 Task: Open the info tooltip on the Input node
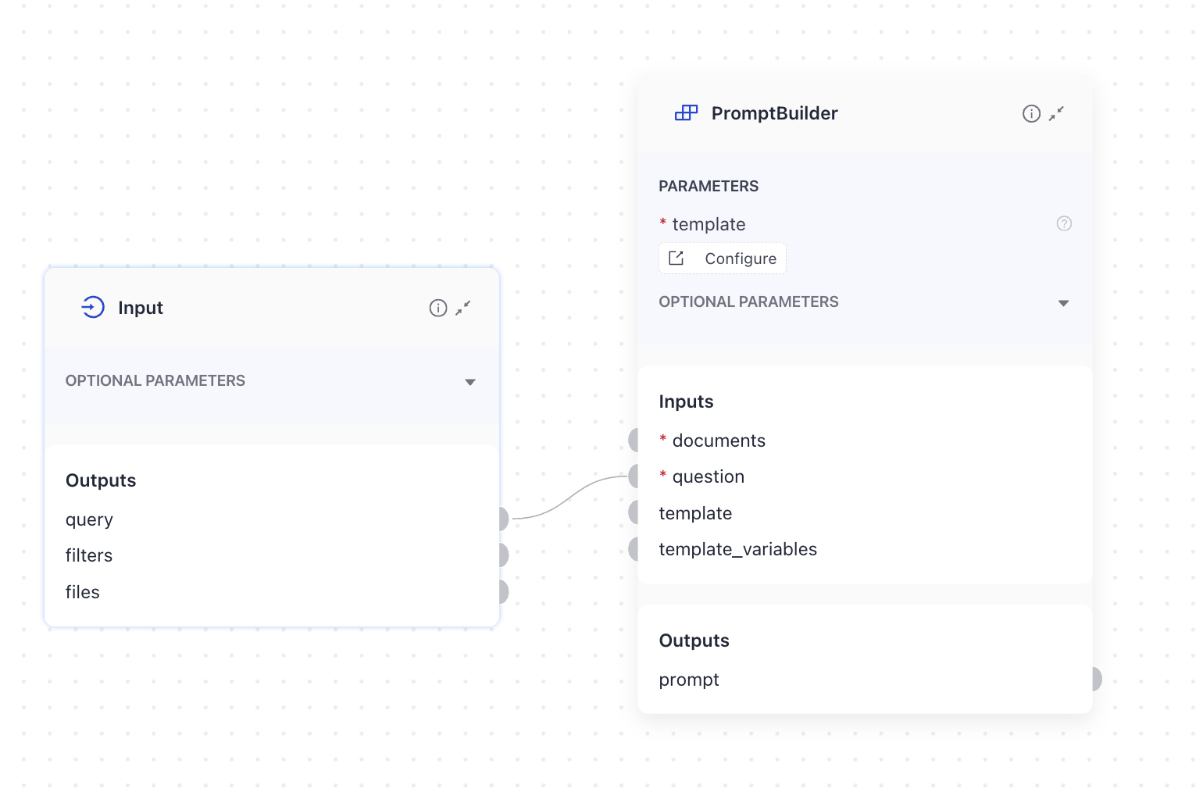click(x=437, y=308)
